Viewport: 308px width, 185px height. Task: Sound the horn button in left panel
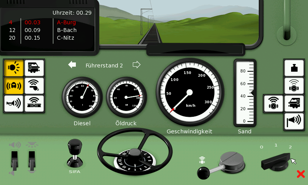13,103
